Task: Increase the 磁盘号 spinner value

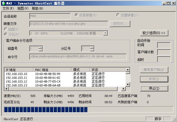Action: pos(40,47)
